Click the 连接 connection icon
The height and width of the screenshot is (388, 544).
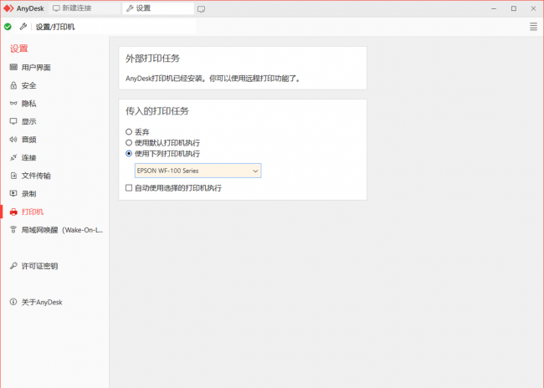tap(13, 157)
